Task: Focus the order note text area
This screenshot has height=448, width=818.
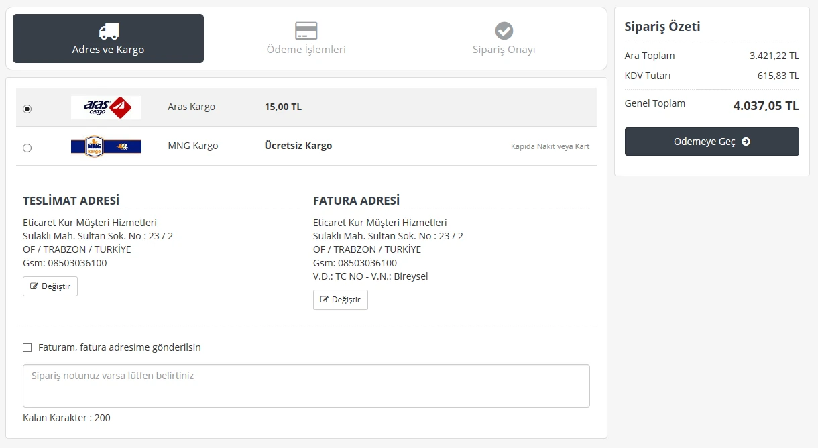Action: tap(306, 386)
